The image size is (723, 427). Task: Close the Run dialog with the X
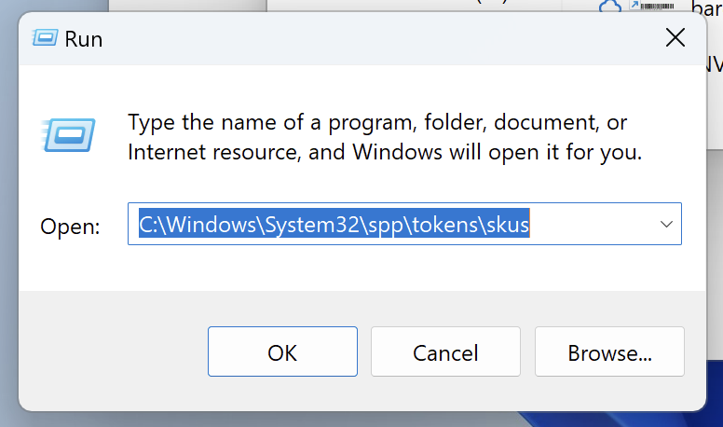coord(675,37)
